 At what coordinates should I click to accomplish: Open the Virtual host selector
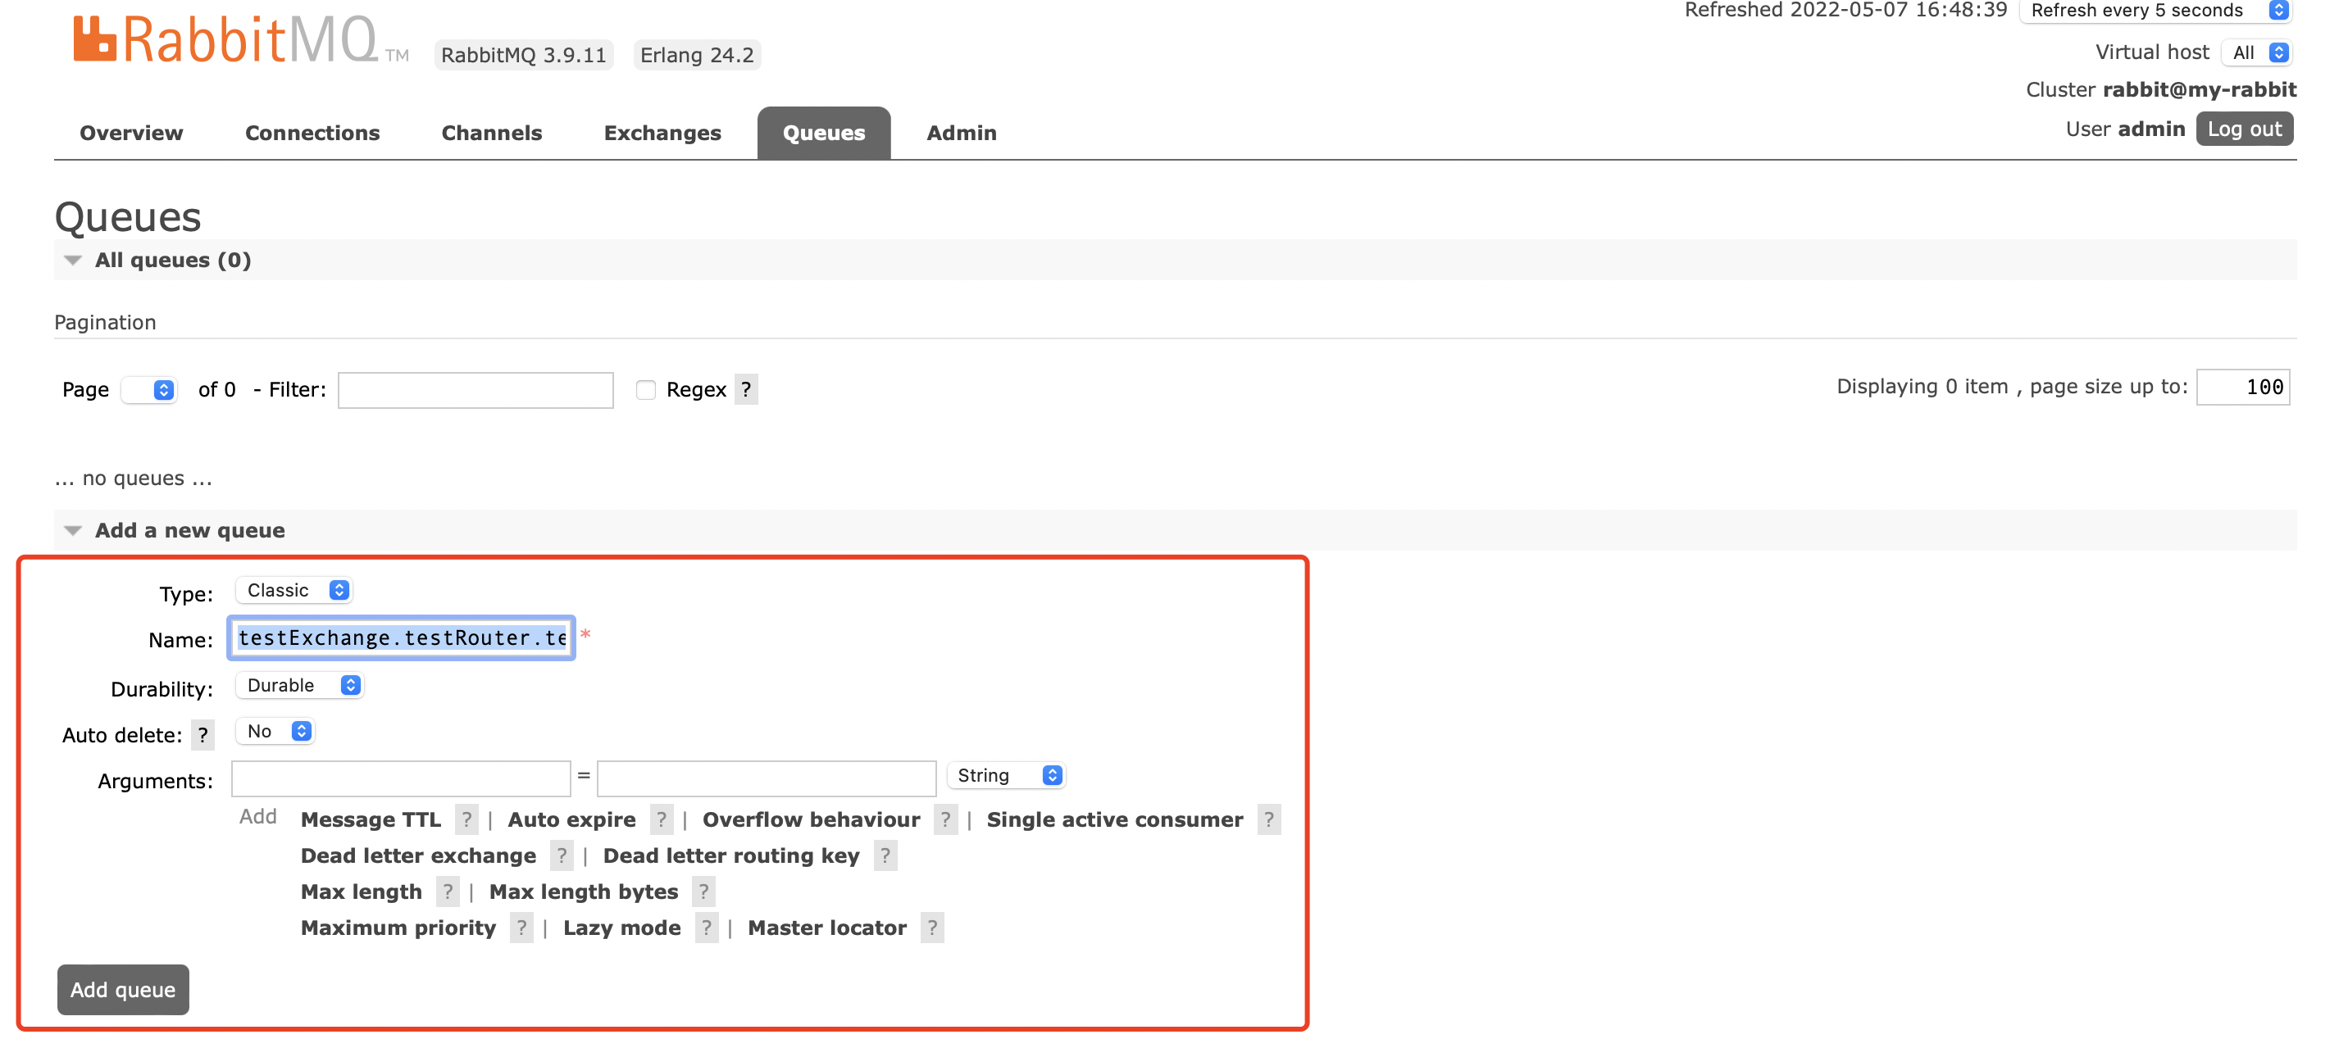[x=2257, y=53]
